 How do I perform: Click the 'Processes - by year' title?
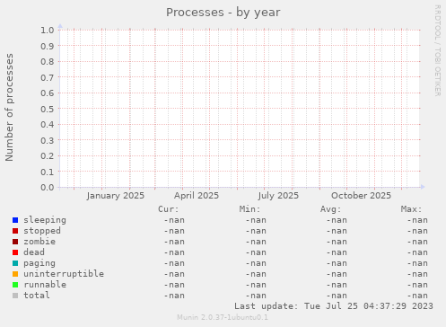[223, 13]
